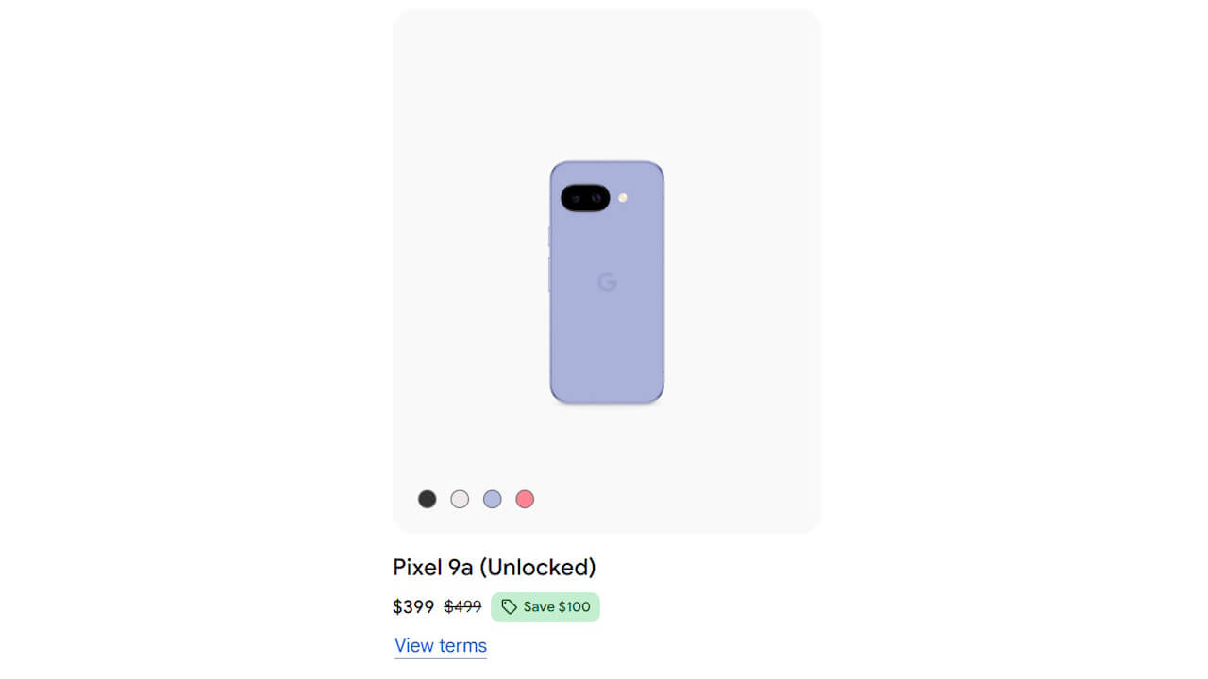Click the phone's camera bar in the image
Viewport: 1208px width, 679px height.
(x=585, y=198)
